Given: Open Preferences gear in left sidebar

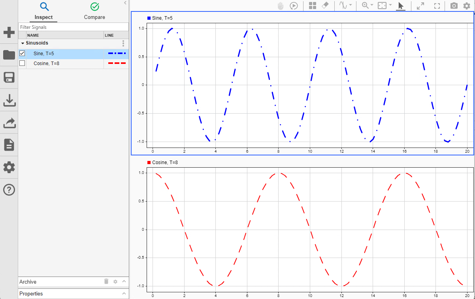Looking at the screenshot, I should tap(9, 167).
